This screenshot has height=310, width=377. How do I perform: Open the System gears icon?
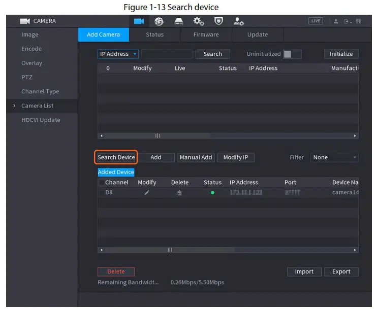tap(199, 21)
